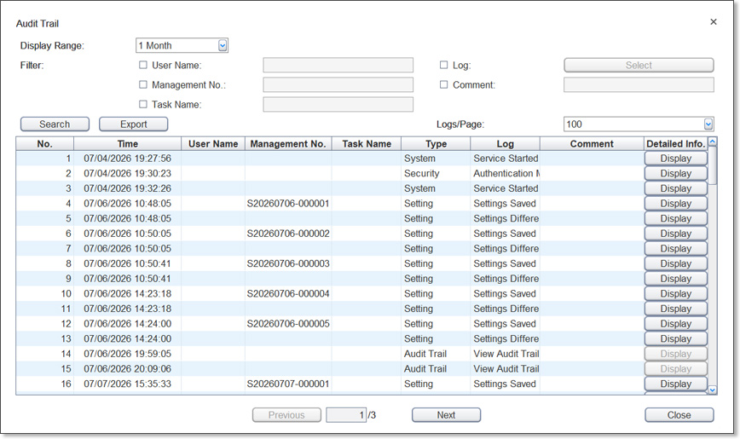
Task: Enable the Comment filter checkbox
Action: click(443, 84)
